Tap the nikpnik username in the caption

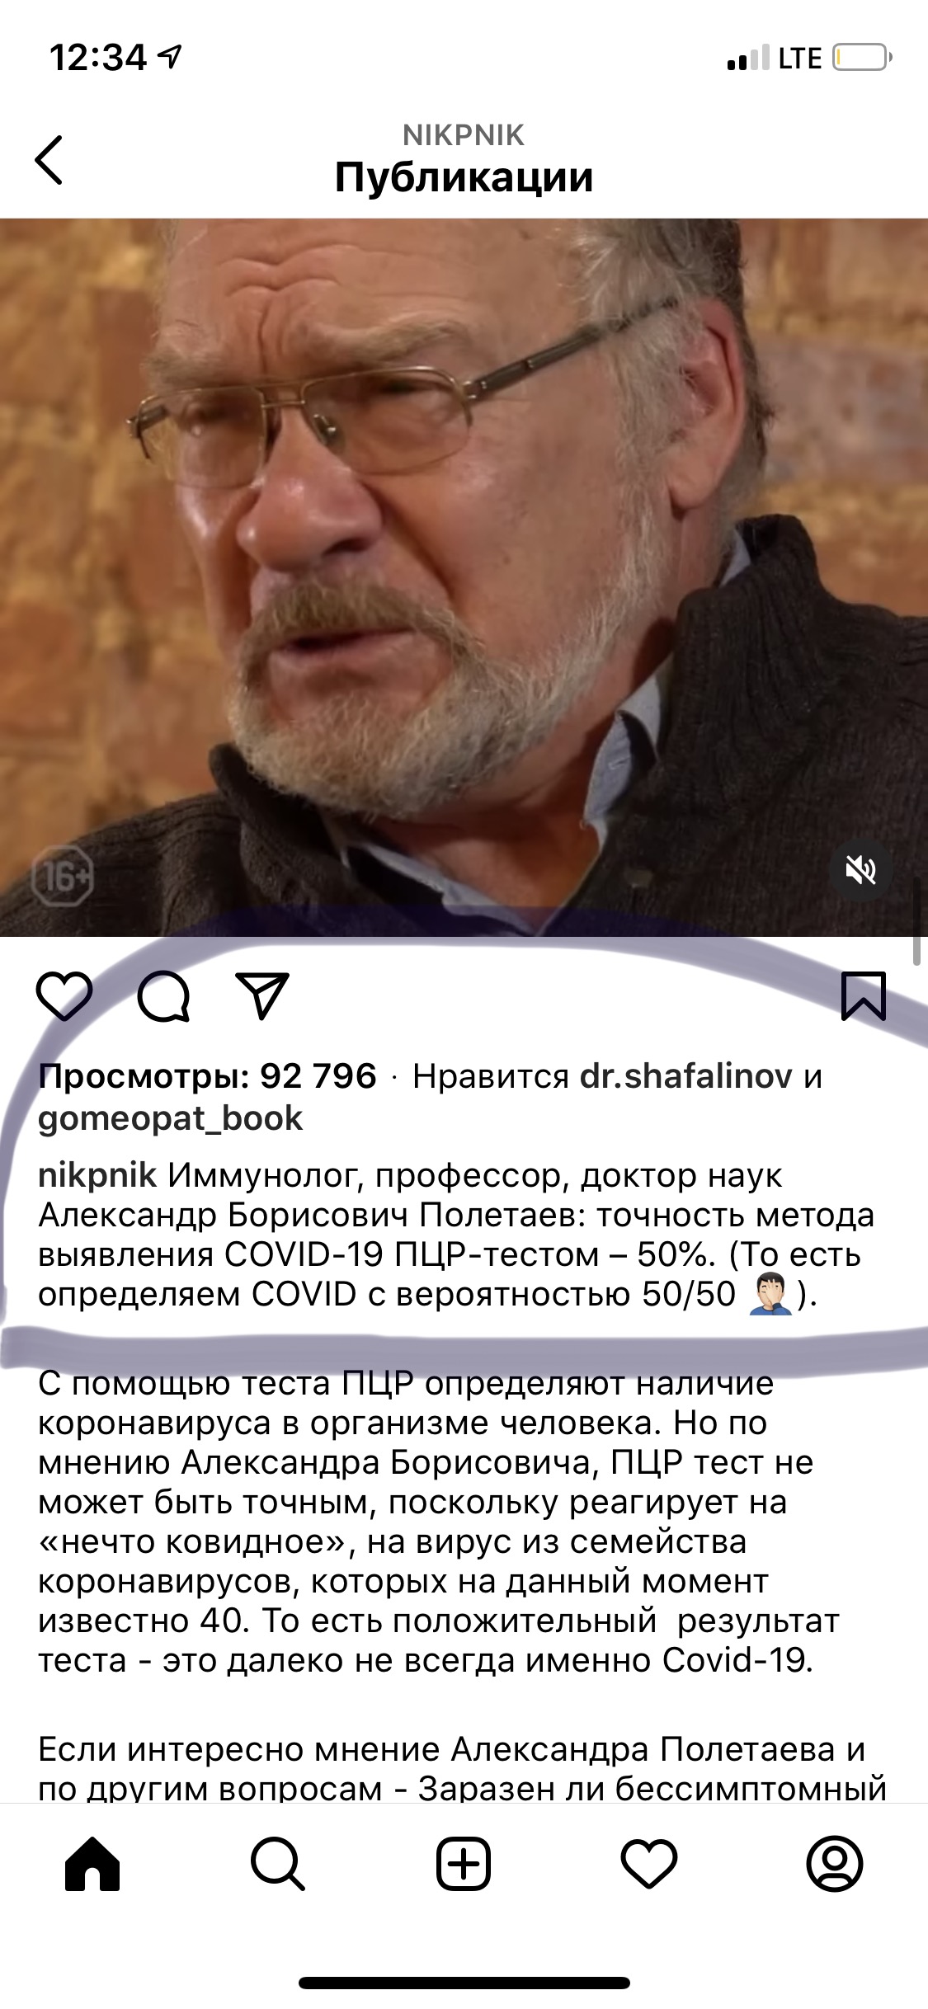(97, 1175)
